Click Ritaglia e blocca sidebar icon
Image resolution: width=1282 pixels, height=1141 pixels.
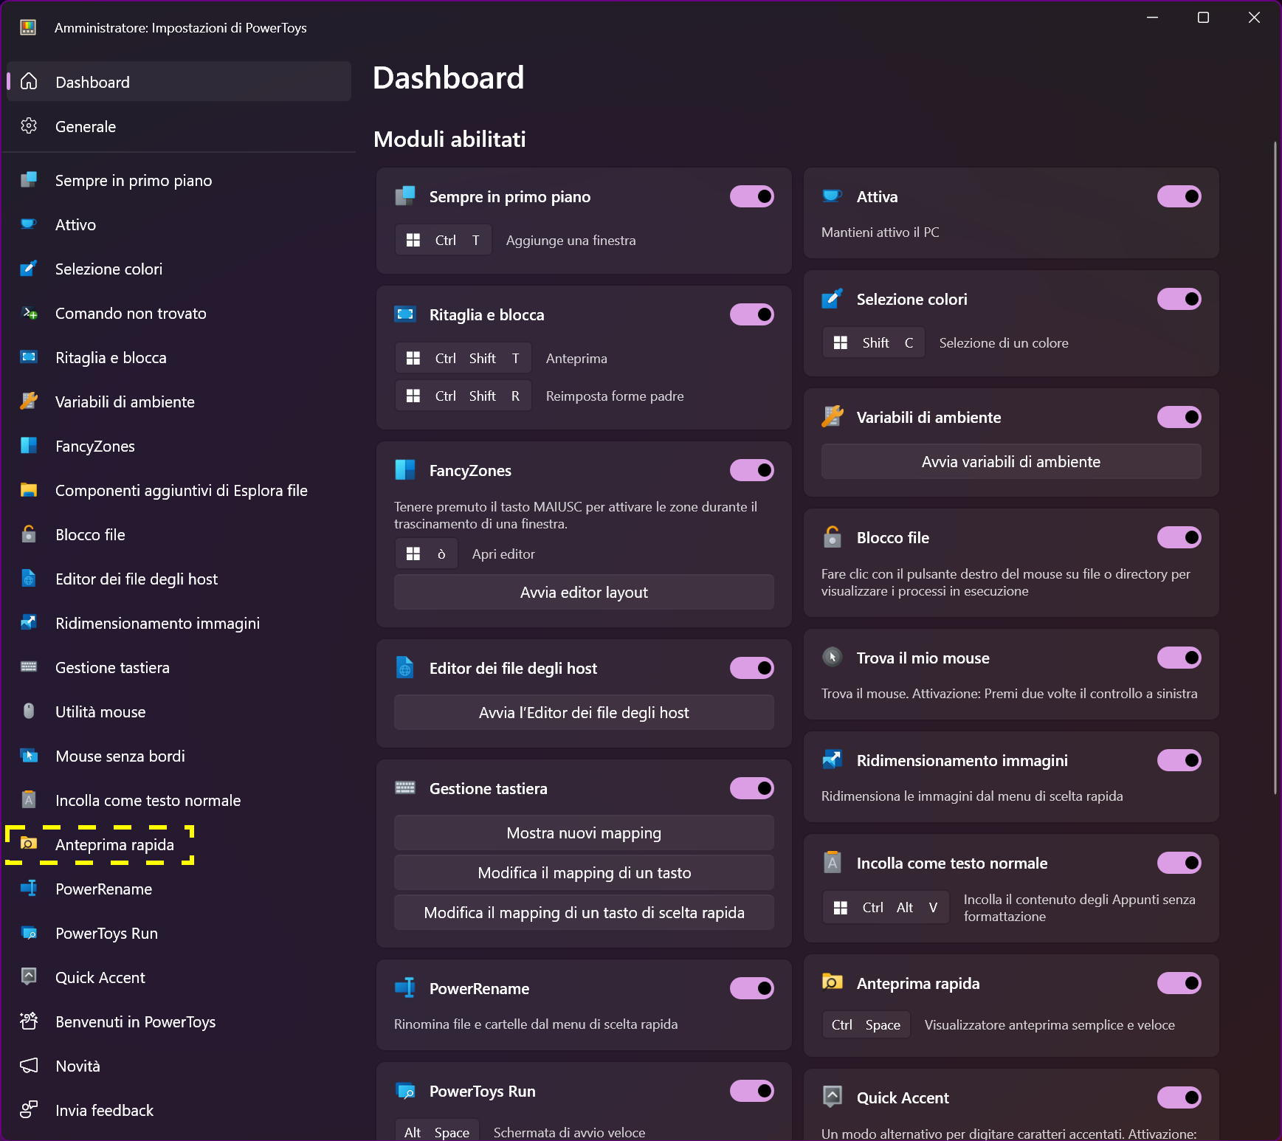29,357
